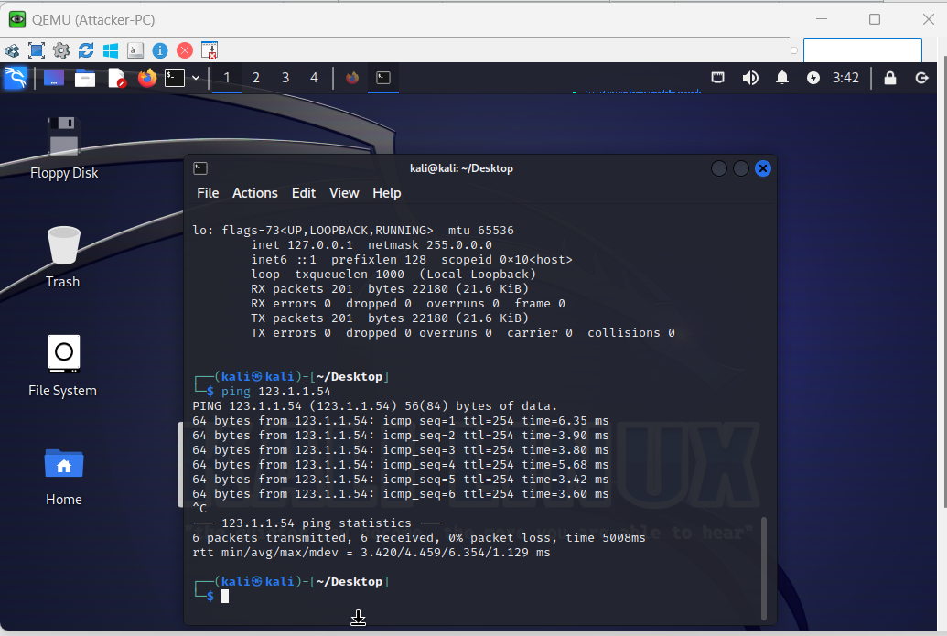Open the Kali applications menu
The image size is (947, 636).
point(15,78)
